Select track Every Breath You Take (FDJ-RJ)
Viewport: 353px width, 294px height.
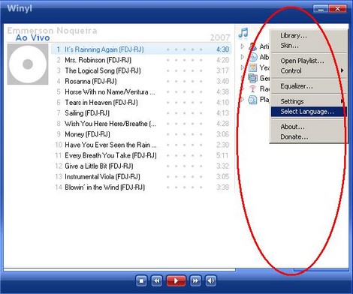click(x=141, y=155)
